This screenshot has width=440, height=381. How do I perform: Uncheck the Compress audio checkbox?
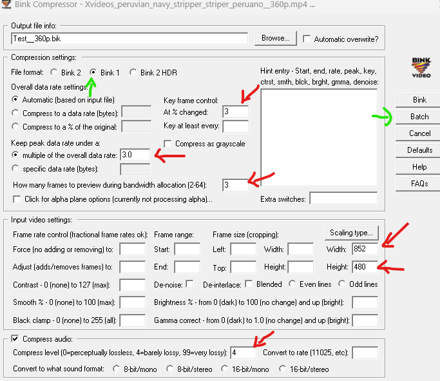click(15, 339)
